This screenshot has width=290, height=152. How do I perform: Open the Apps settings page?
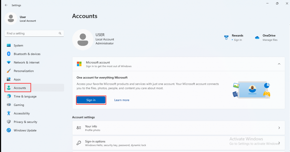pyautogui.click(x=34, y=79)
